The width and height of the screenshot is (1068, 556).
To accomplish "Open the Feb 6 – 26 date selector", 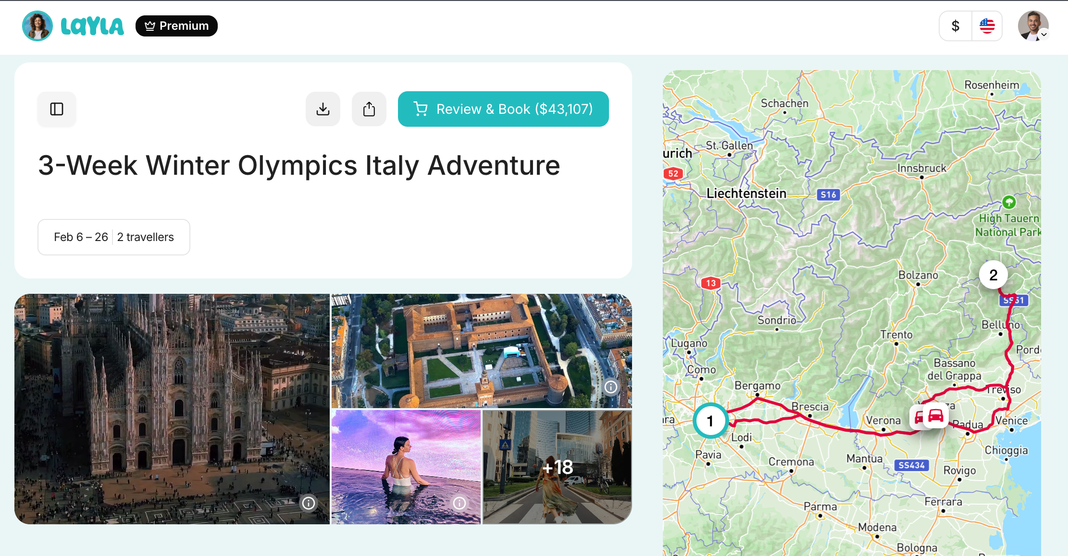I will (81, 237).
